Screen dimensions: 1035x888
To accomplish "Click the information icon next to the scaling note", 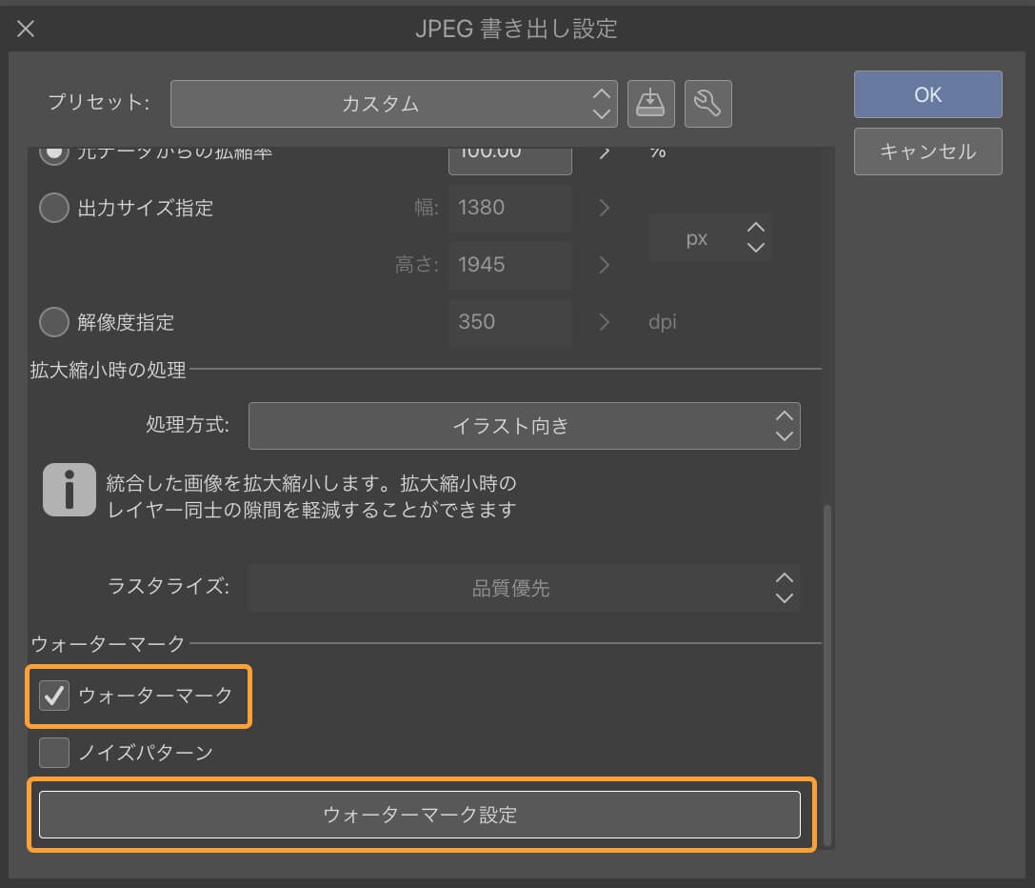I will pyautogui.click(x=69, y=489).
